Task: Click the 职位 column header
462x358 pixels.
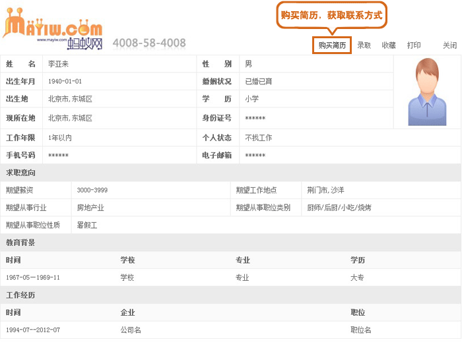Action: tap(358, 313)
